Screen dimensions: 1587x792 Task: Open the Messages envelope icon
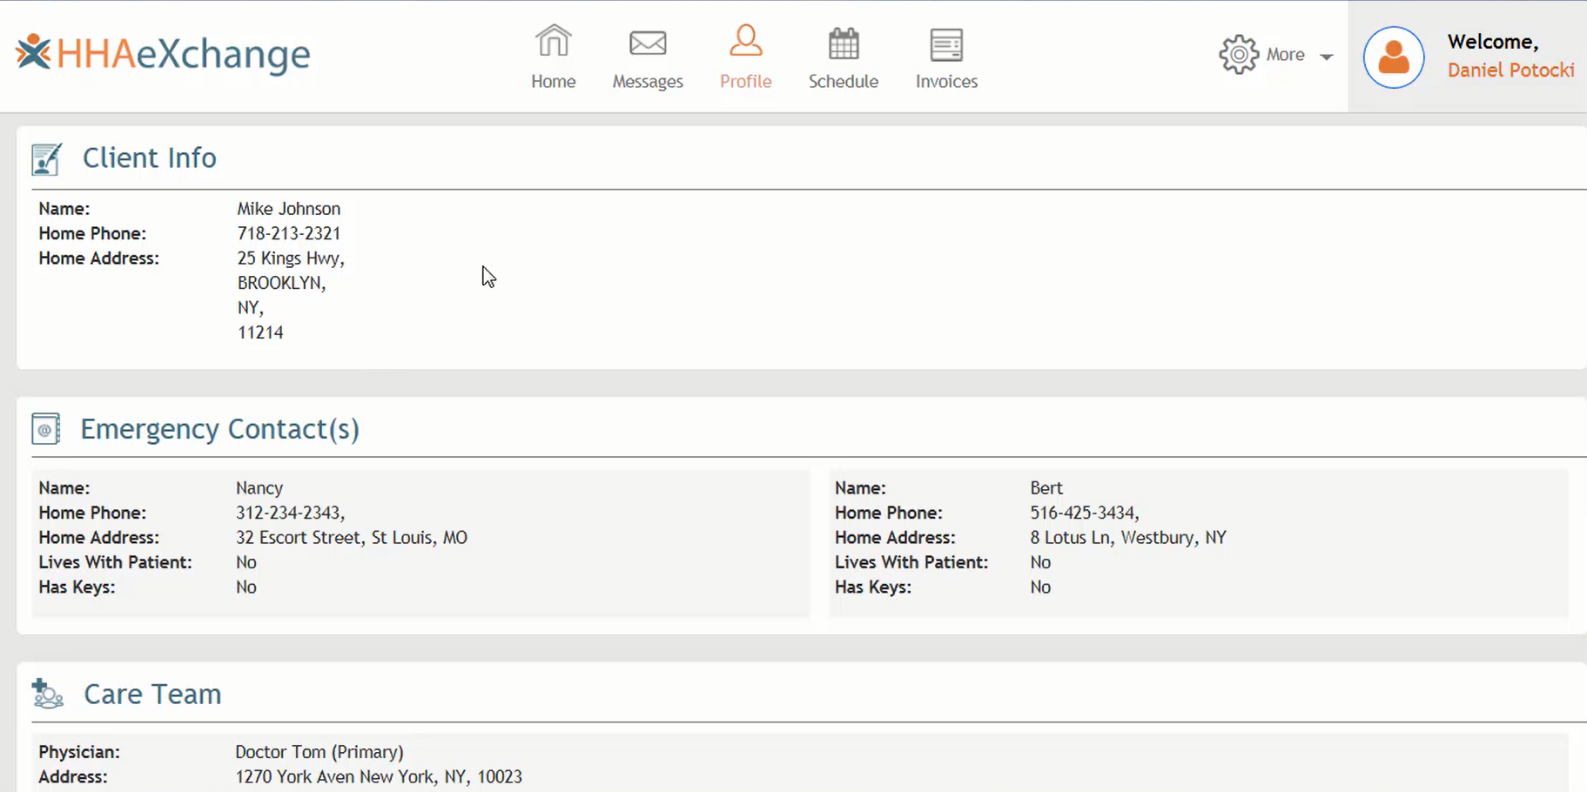click(647, 43)
